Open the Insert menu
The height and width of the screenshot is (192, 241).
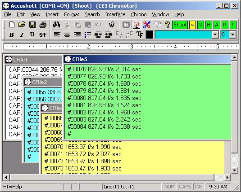(x=52, y=14)
